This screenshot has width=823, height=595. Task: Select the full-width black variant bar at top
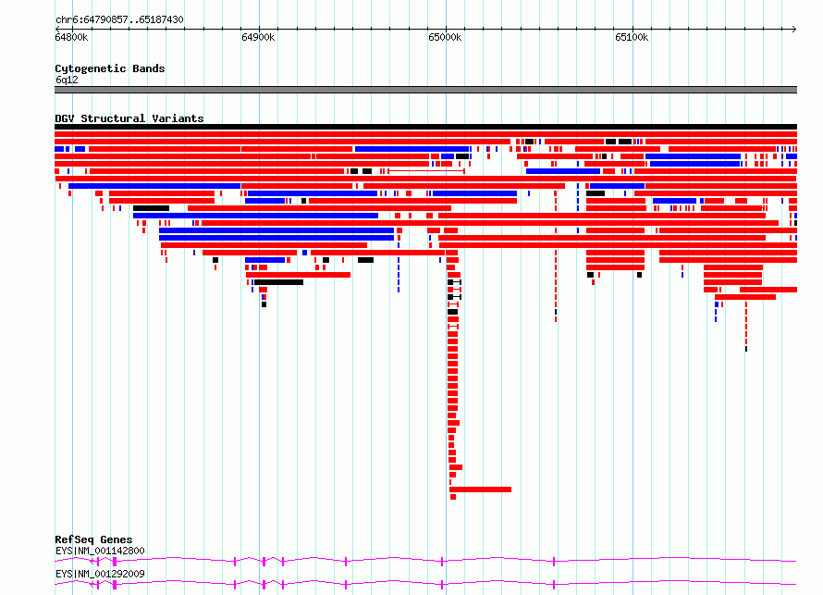pos(425,127)
